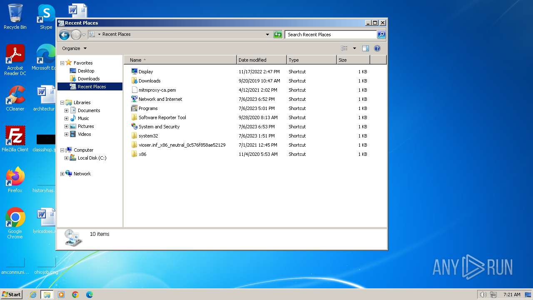Click the Forward navigation arrow in Explorer
The width and height of the screenshot is (533, 300).
pos(76,35)
